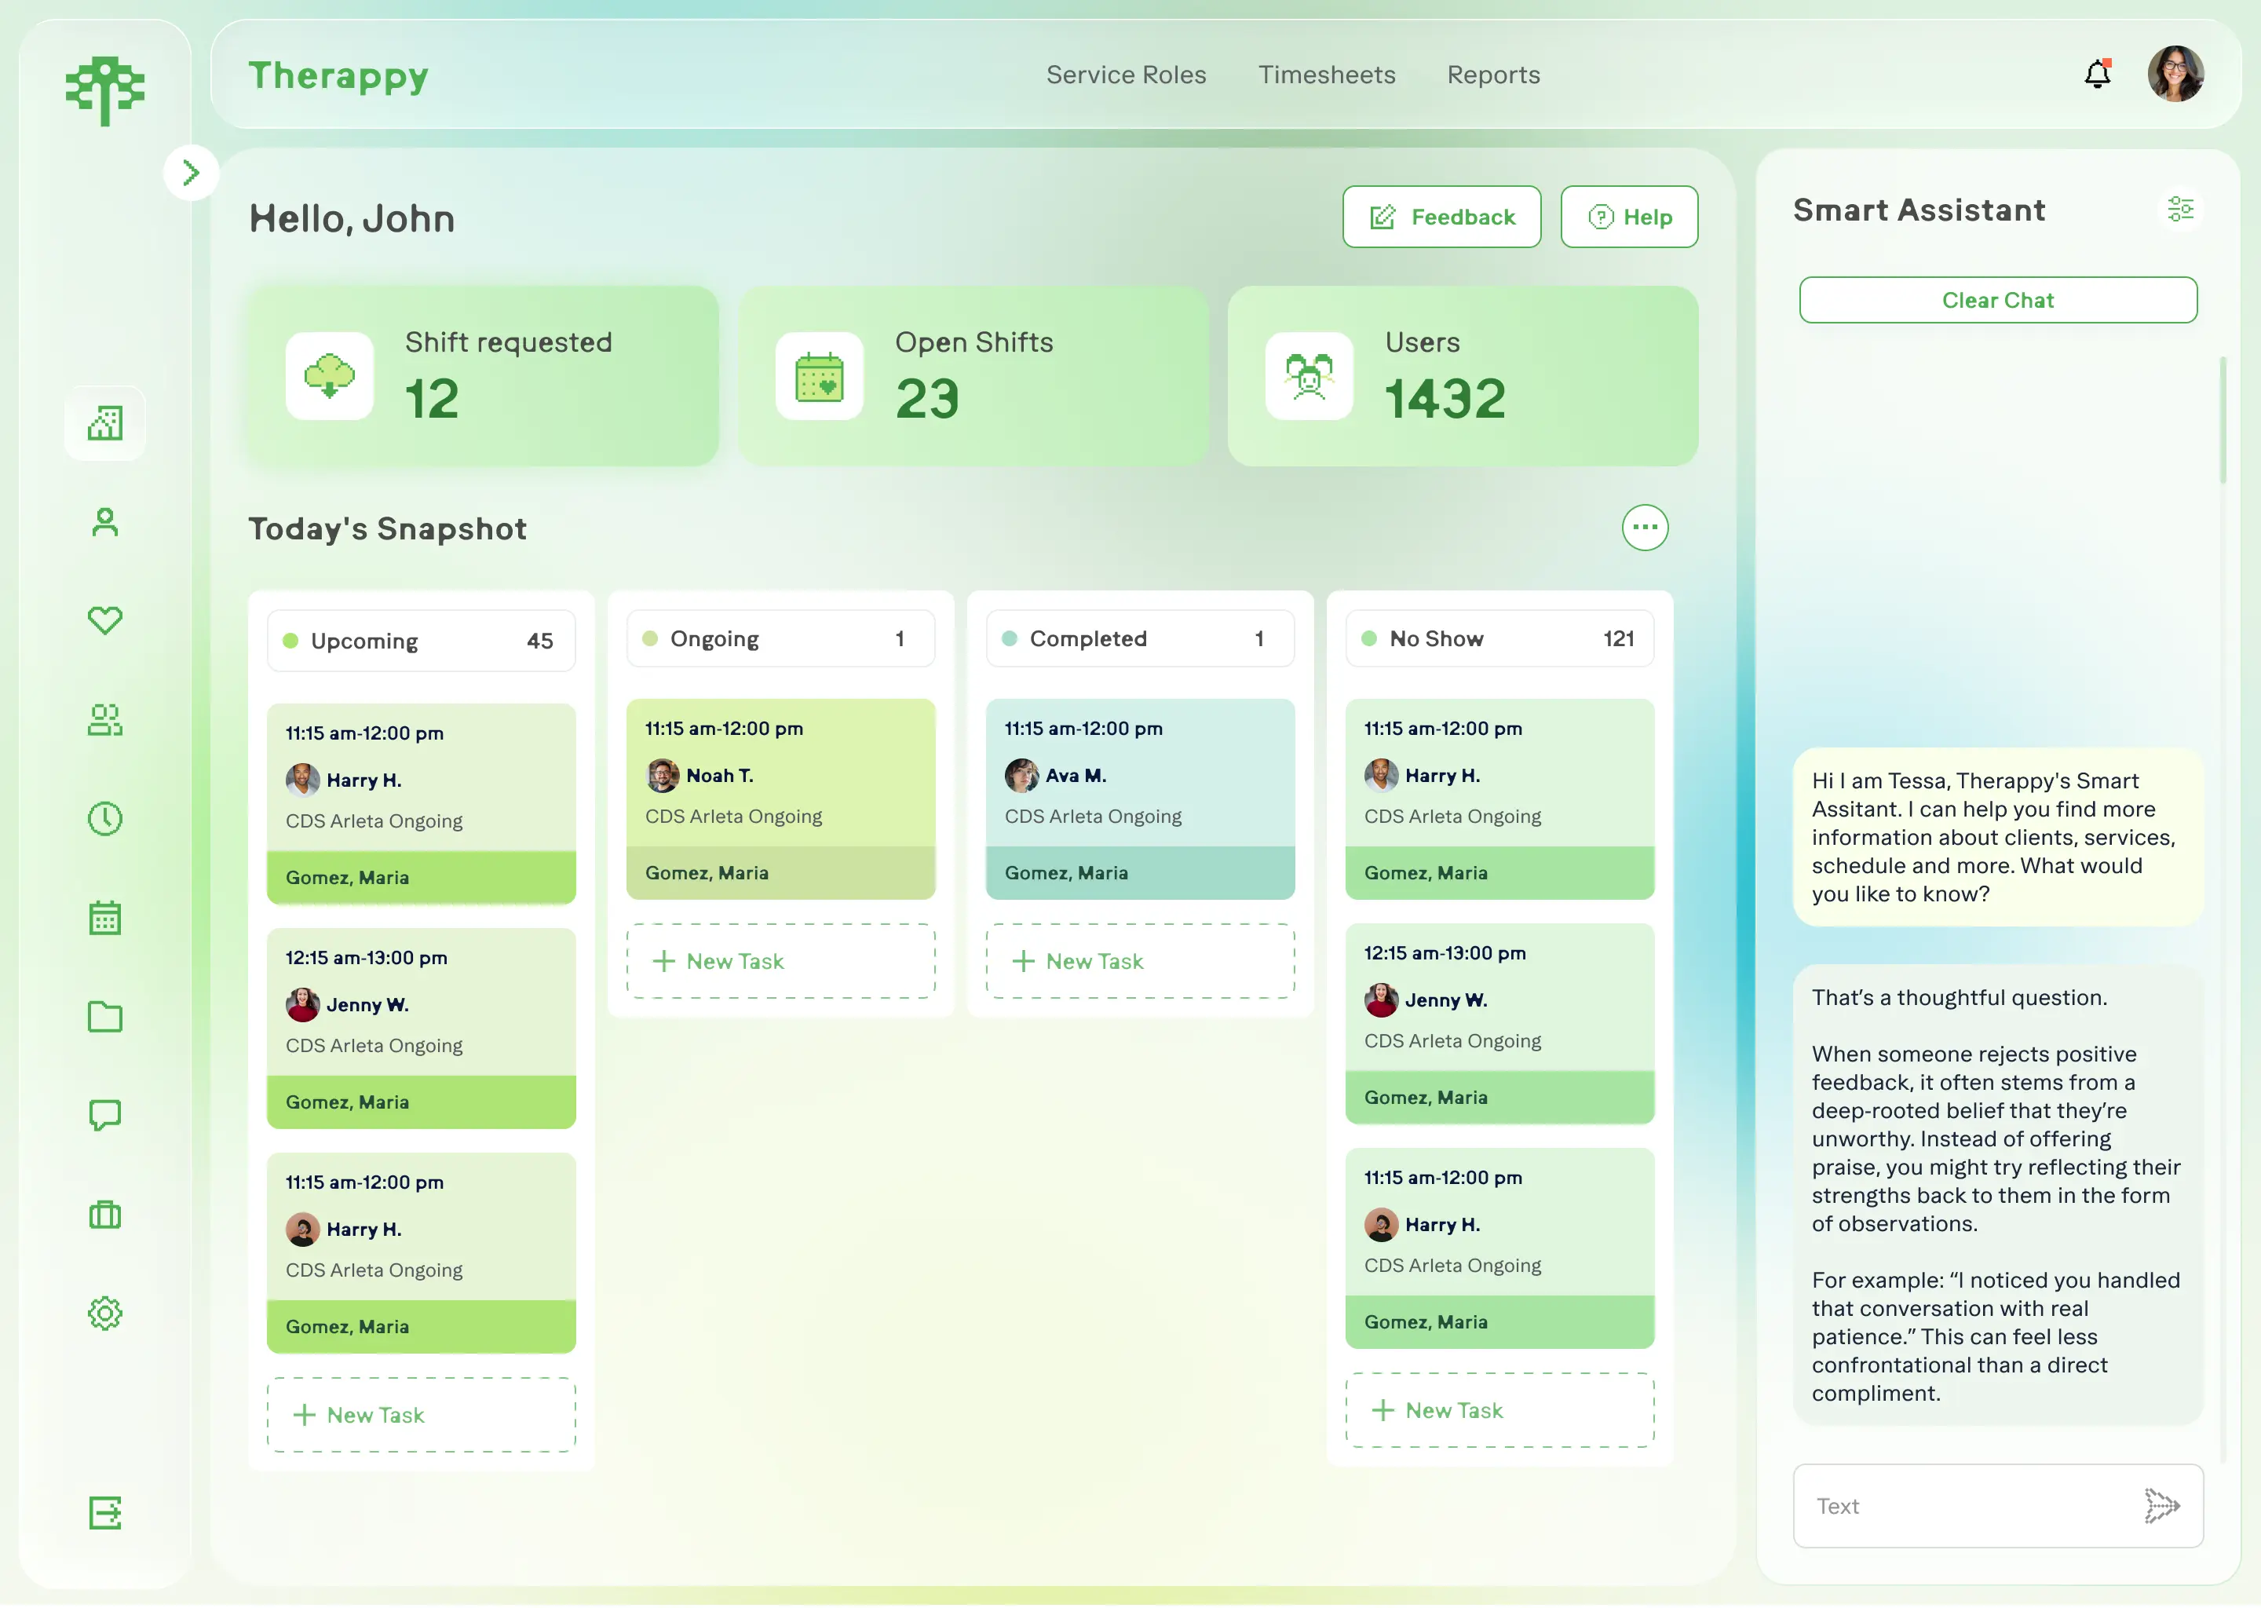Switch to the Reports section
The image size is (2261, 1608).
(1493, 75)
